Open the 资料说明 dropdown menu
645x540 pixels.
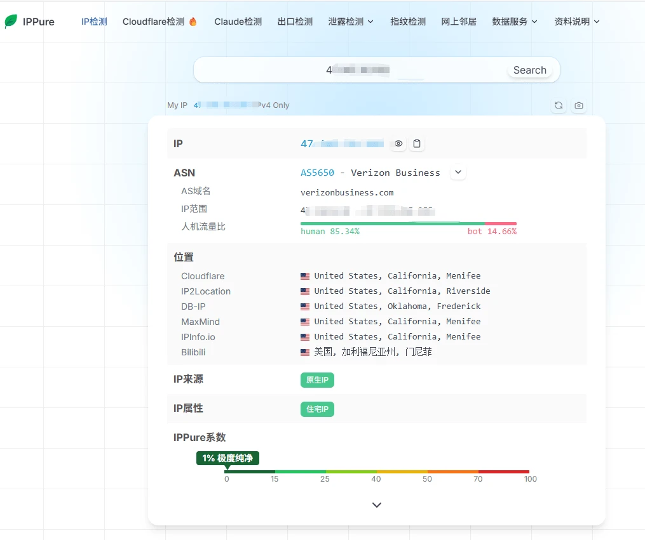click(577, 22)
